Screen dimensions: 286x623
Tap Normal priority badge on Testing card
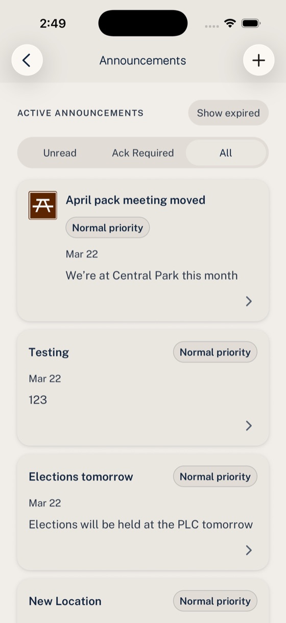pyautogui.click(x=215, y=352)
